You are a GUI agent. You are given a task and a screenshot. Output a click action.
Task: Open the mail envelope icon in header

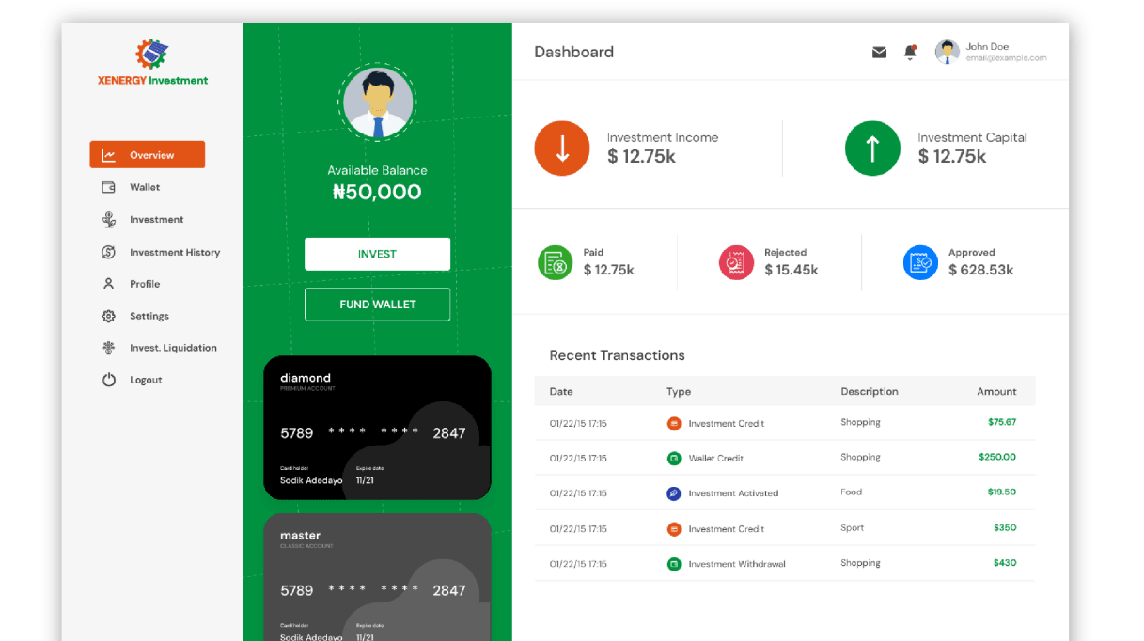click(879, 53)
